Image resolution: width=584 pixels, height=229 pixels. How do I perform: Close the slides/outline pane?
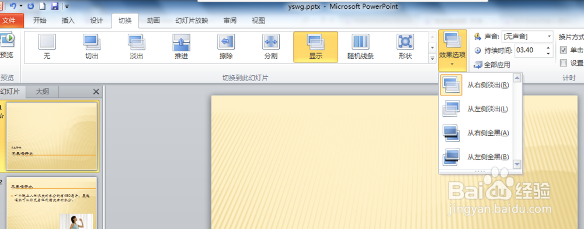[96, 91]
